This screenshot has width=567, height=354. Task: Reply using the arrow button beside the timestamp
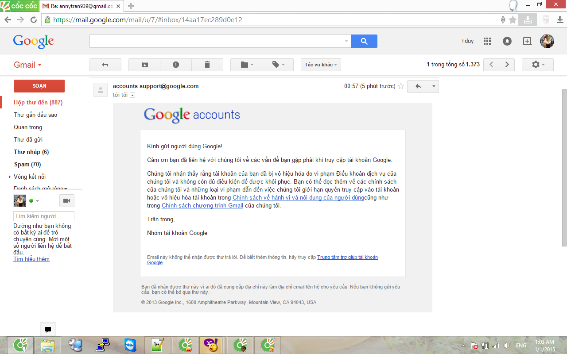pos(418,86)
